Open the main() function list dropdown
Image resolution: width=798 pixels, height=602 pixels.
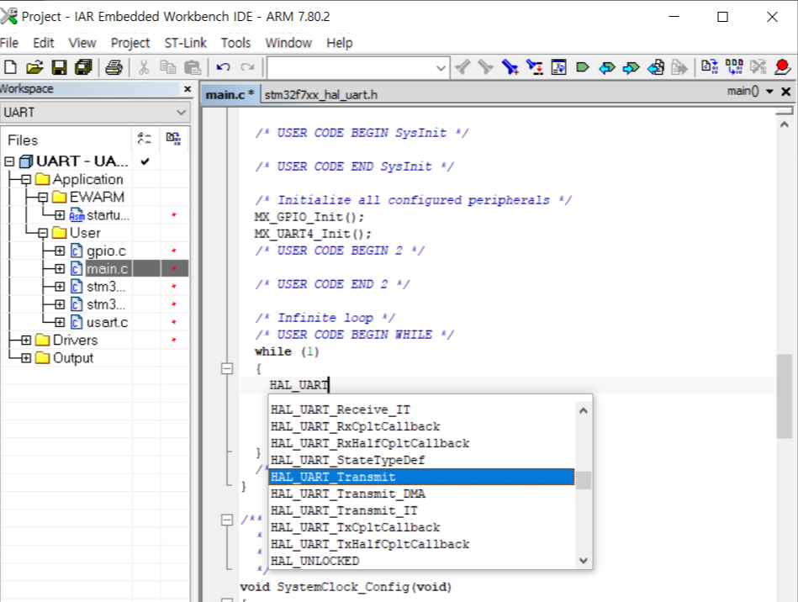tap(769, 91)
